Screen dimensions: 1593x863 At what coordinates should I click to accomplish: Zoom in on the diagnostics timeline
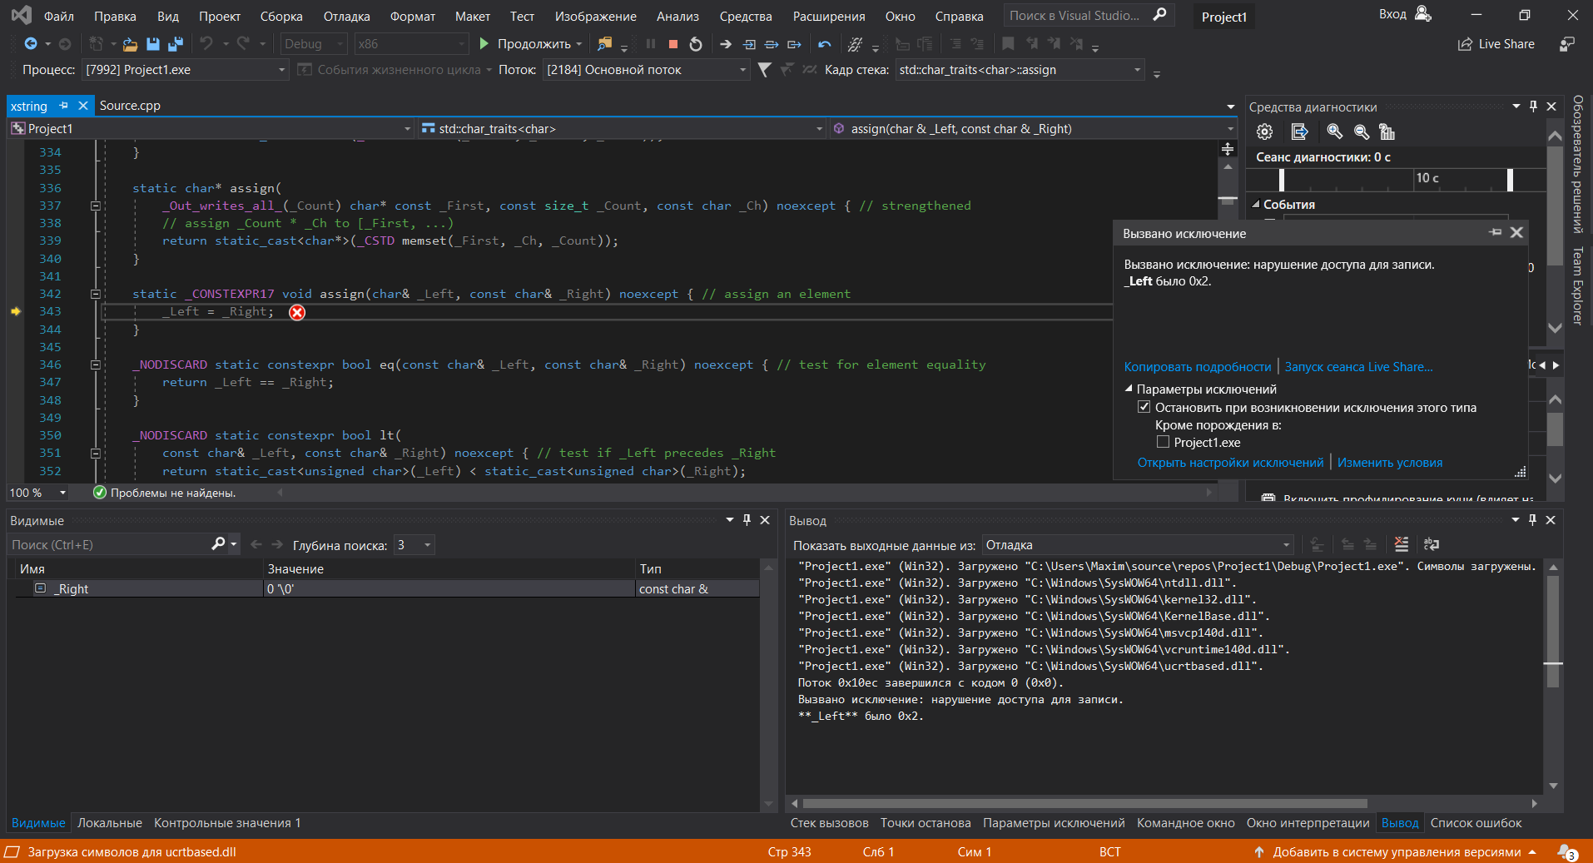[1334, 131]
